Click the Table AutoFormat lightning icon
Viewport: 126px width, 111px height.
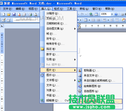point(123,20)
